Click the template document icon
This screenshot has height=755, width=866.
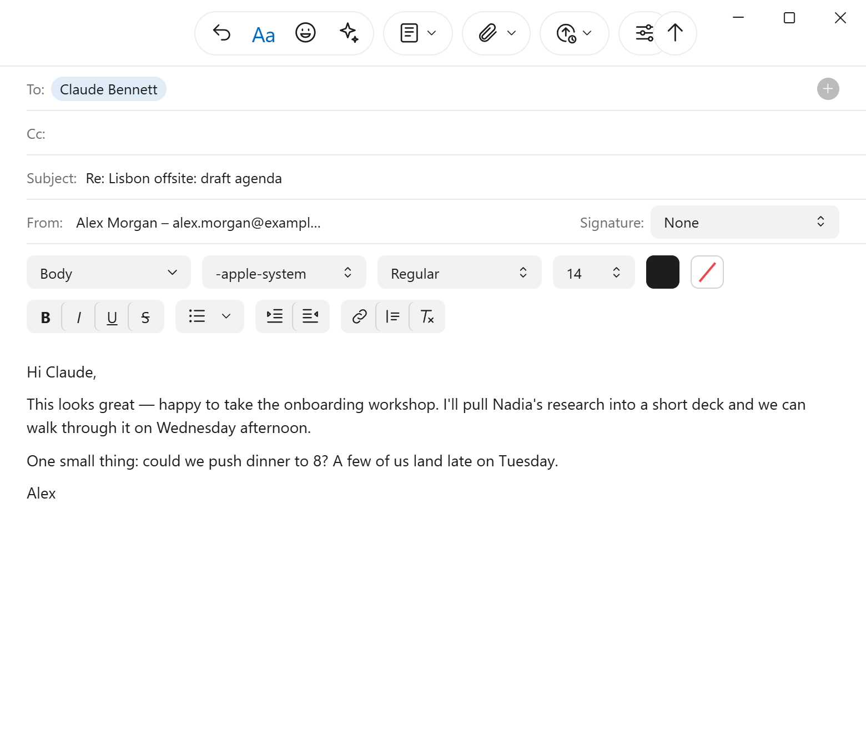coord(409,33)
